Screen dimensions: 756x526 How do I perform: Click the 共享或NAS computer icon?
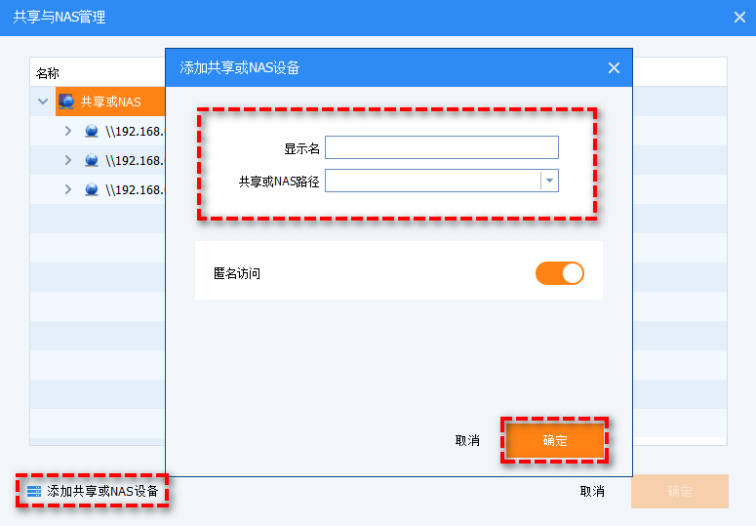click(x=66, y=101)
